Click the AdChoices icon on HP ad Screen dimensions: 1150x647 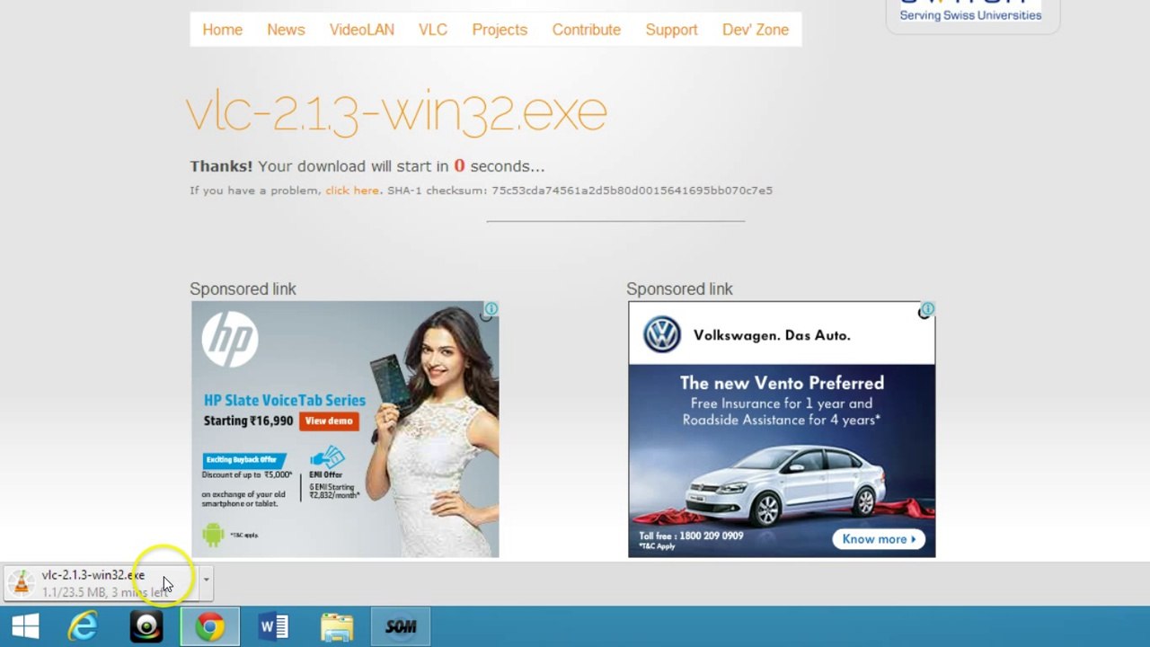click(x=491, y=309)
